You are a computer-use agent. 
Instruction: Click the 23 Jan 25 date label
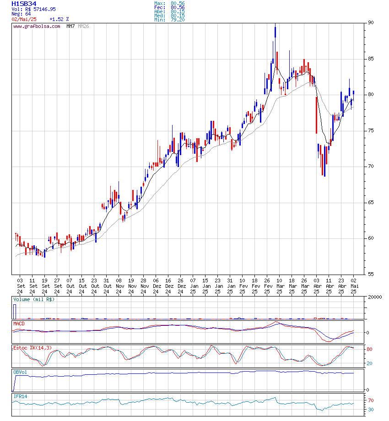click(218, 286)
